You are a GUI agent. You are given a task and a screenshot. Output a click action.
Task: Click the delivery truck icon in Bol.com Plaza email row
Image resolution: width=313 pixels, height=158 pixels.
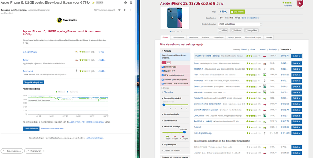76,52
